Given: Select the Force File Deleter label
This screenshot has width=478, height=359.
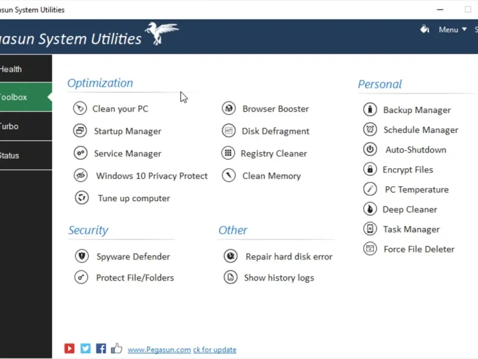Looking at the screenshot, I should 419,250.
